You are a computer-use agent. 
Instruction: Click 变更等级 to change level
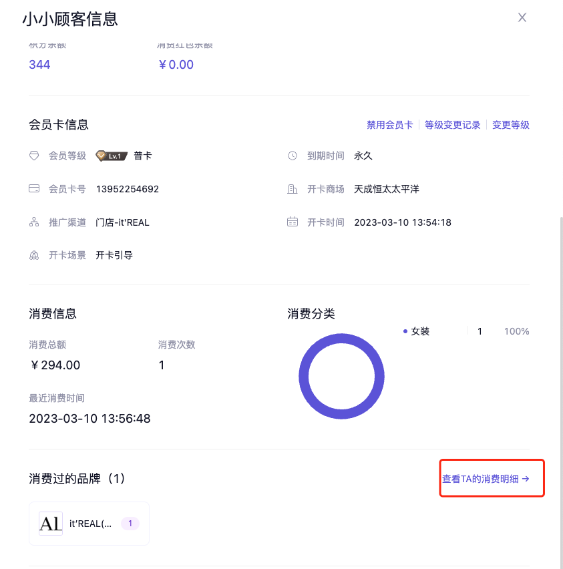click(511, 125)
